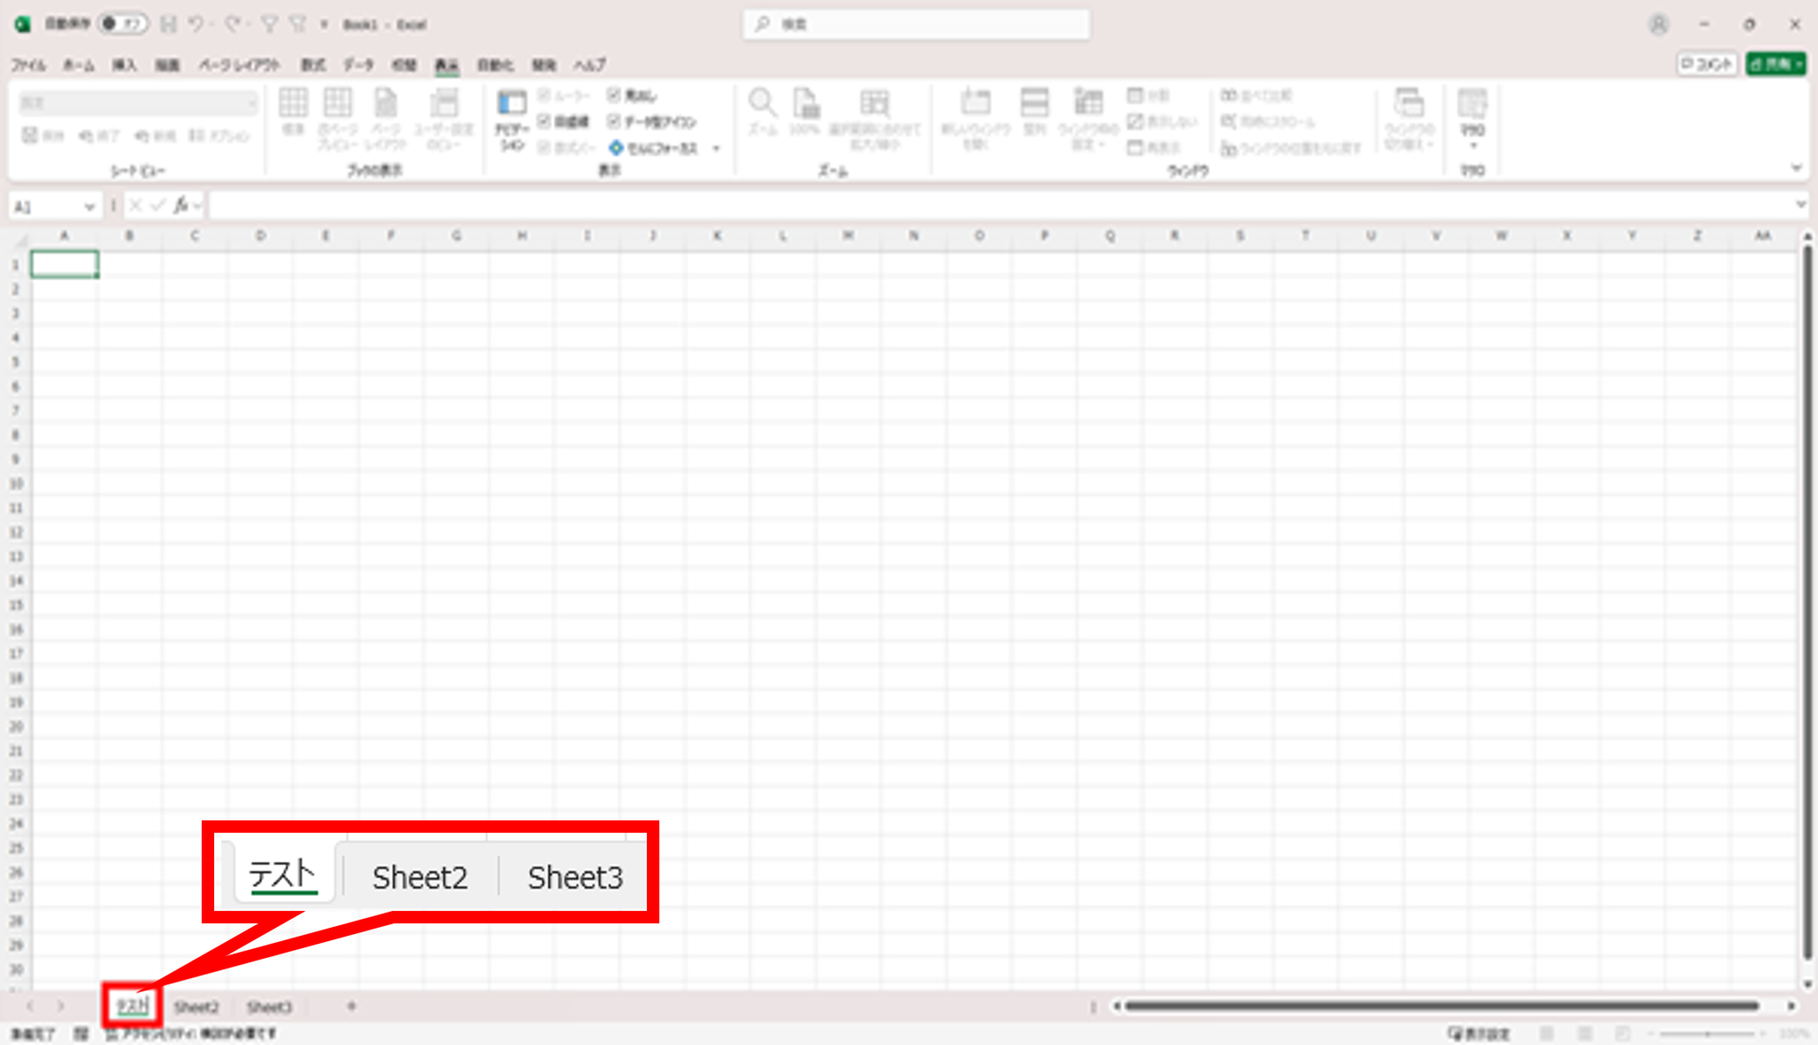
Task: Uncheck the 見出し headings checkbox
Action: click(x=614, y=95)
